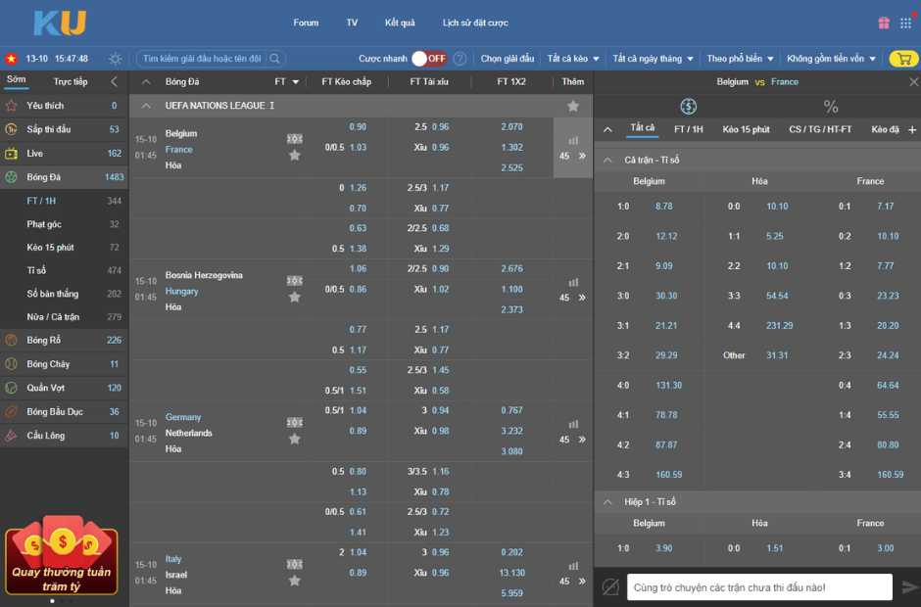Screen dimensions: 921x607
Task: Click the chat message input box
Action: (x=759, y=587)
